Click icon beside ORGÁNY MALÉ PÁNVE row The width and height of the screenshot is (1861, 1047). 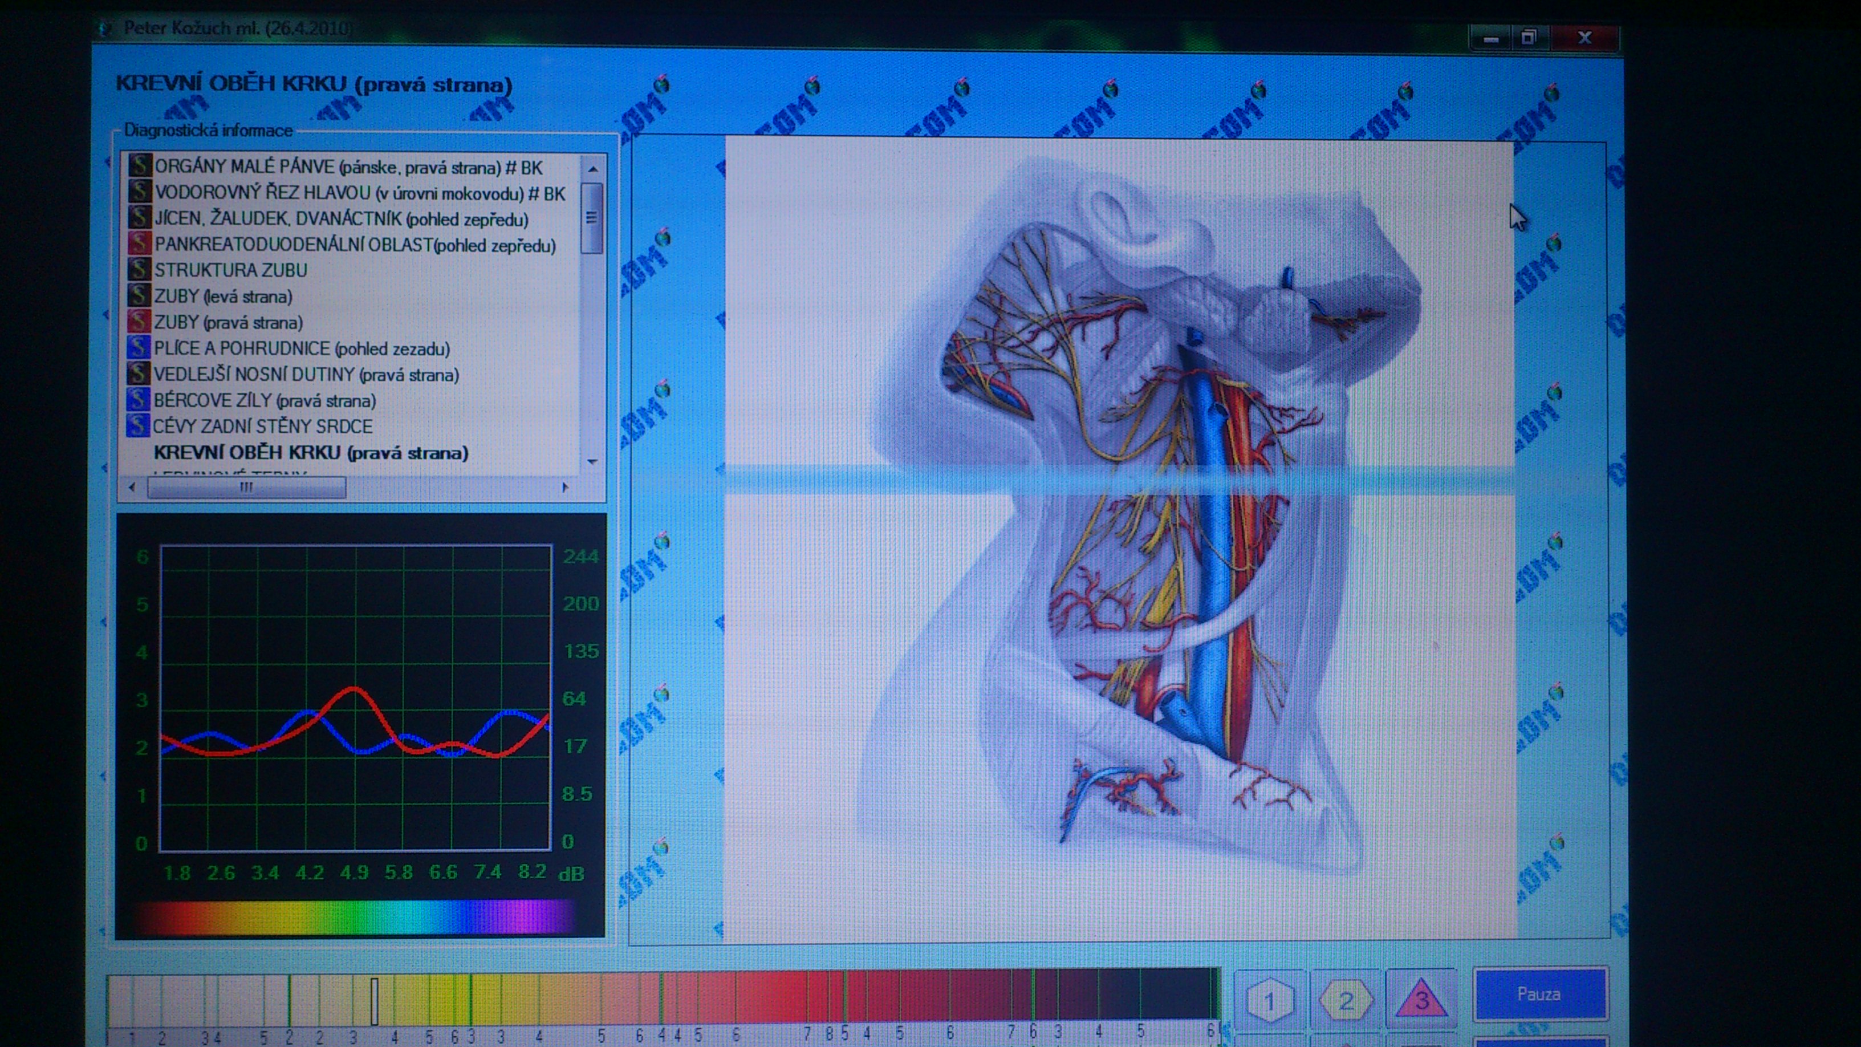[x=140, y=166]
